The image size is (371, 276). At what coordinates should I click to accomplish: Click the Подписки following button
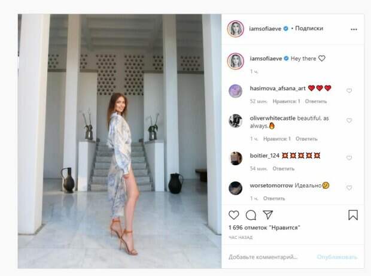[x=309, y=28]
